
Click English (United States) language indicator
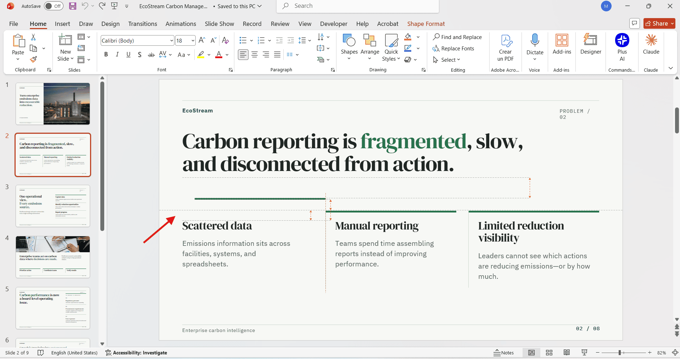tap(74, 353)
